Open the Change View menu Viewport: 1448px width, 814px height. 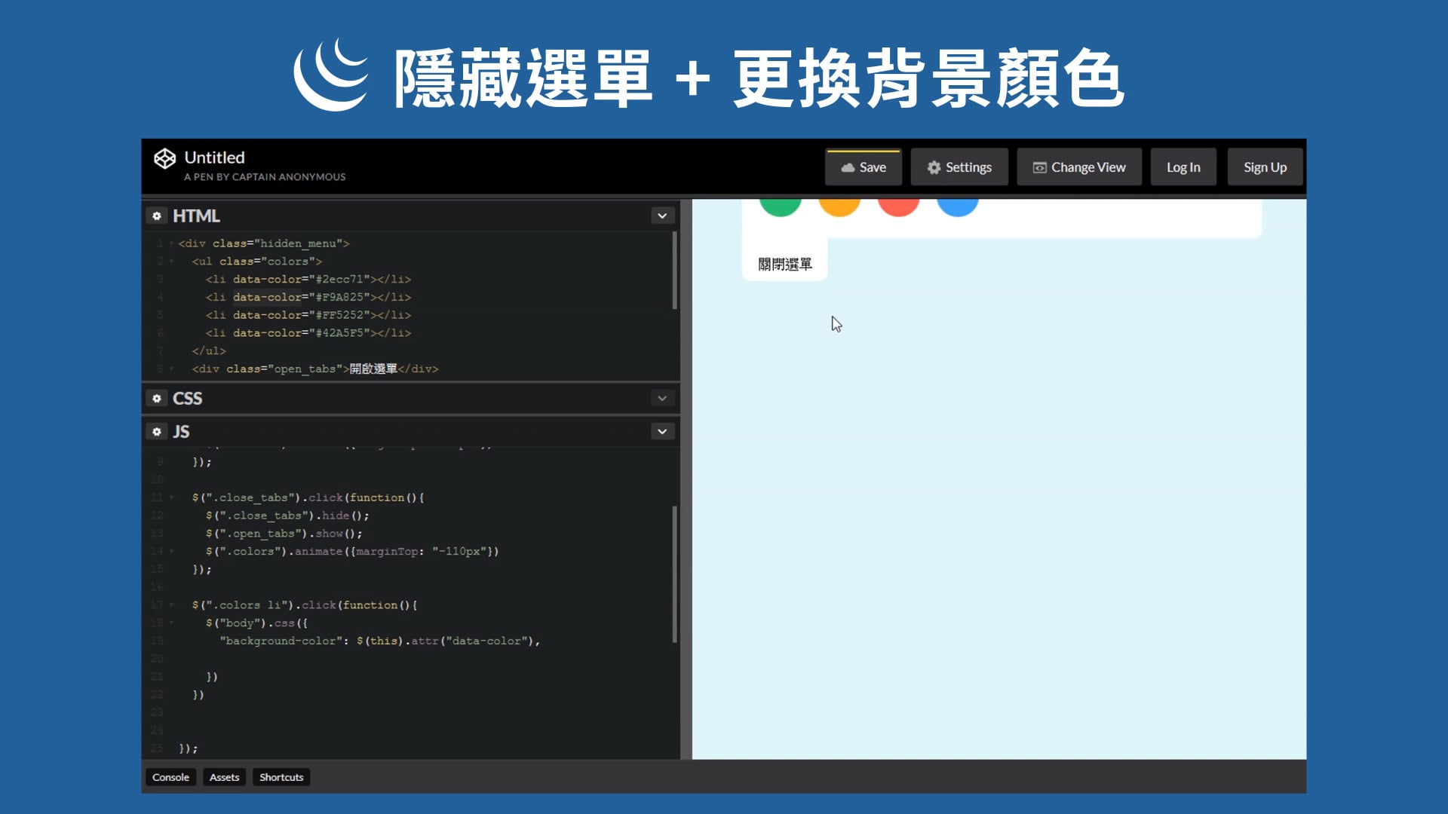[1079, 167]
